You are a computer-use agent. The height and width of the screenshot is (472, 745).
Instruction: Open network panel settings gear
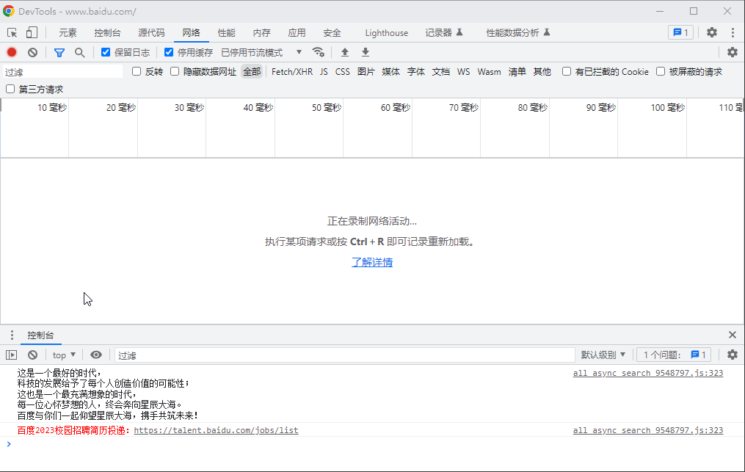click(x=733, y=52)
